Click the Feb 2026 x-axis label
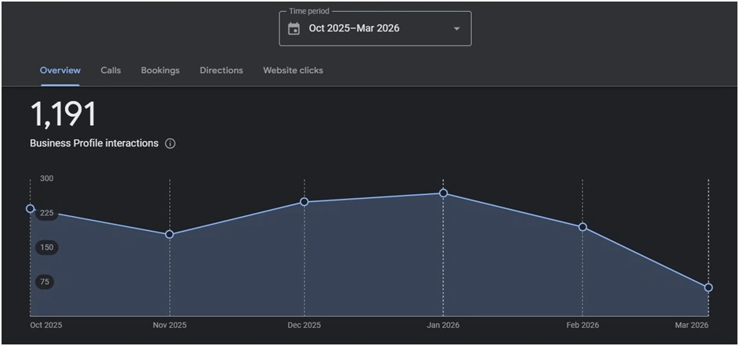739x346 pixels. coord(582,326)
